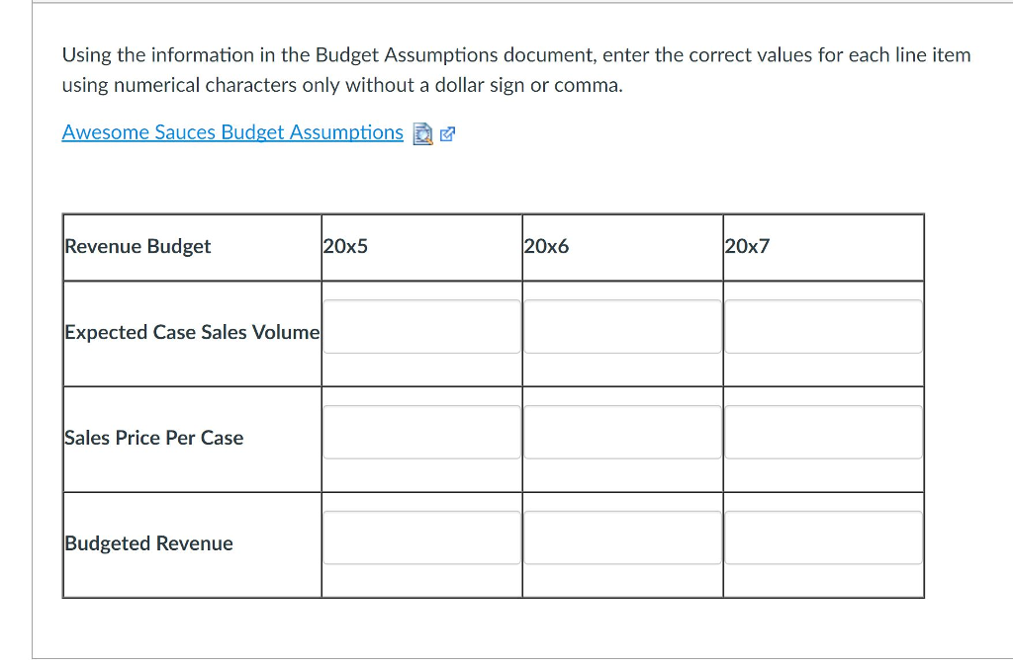Click the Sales Price Per Case 20x5 input
The image size is (1013, 661).
421,432
